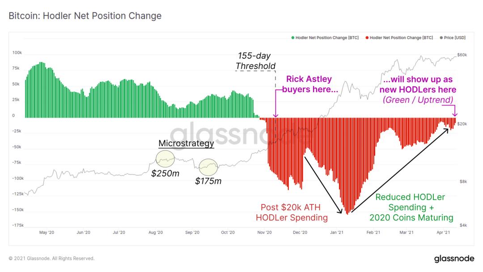Click the Reduced HODLer Spending green annotation
The width and height of the screenshot is (483, 272).
pyautogui.click(x=411, y=207)
